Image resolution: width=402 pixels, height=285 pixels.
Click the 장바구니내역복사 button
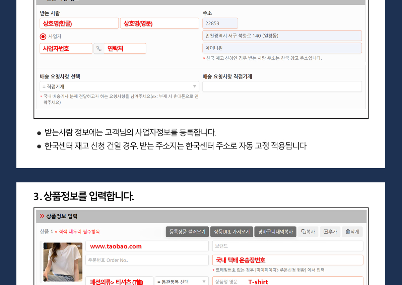coord(275,232)
